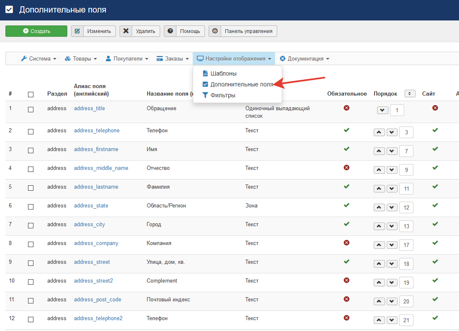
Task: Select Шаблоны from the open menu
Action: (x=223, y=73)
